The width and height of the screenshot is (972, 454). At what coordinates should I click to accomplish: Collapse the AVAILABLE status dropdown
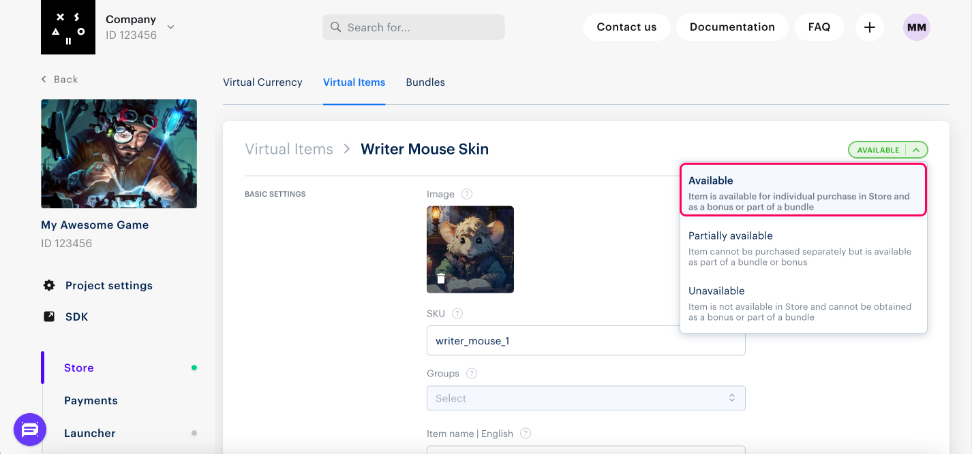pyautogui.click(x=917, y=149)
